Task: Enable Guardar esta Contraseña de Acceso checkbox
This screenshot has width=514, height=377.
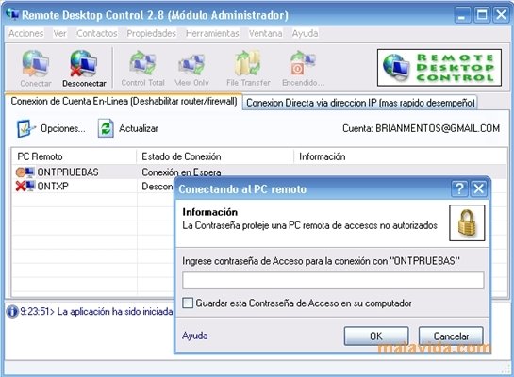Action: [x=188, y=303]
